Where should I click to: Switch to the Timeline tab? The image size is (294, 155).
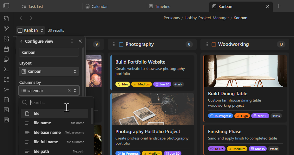pyautogui.click(x=162, y=6)
